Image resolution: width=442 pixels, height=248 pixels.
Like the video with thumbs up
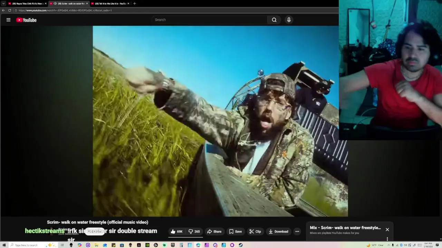(x=176, y=231)
